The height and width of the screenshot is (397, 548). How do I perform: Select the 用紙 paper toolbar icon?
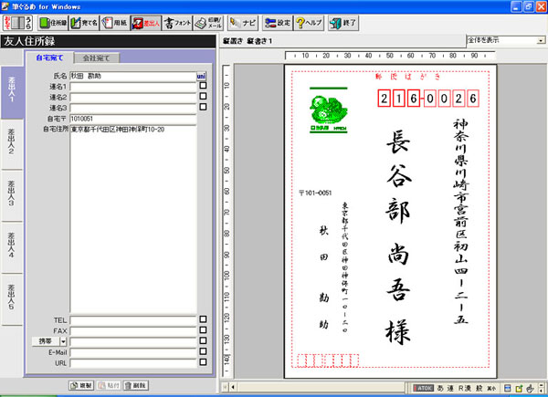[114, 23]
